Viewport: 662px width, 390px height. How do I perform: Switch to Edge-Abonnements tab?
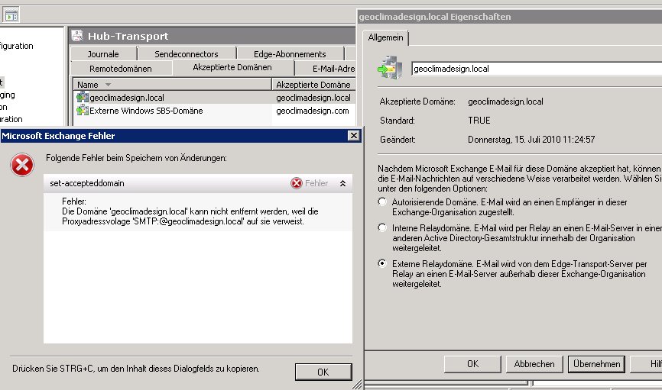(x=290, y=54)
